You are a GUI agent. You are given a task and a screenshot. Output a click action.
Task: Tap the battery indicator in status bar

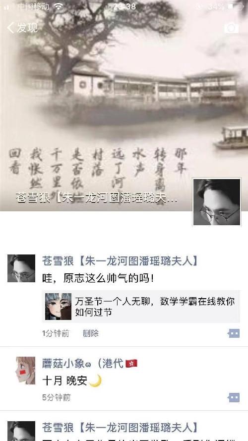(x=235, y=6)
